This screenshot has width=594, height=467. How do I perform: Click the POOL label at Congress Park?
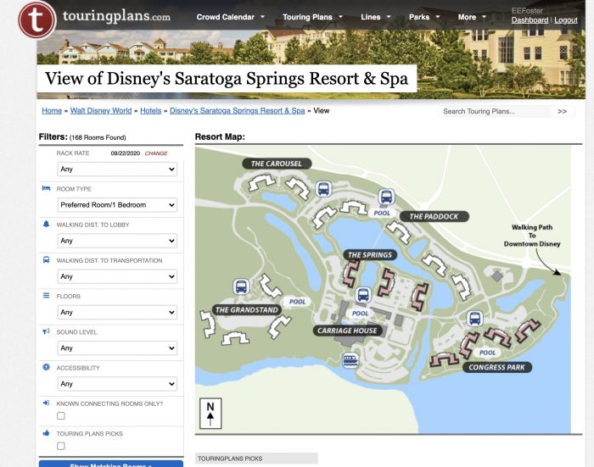(487, 353)
